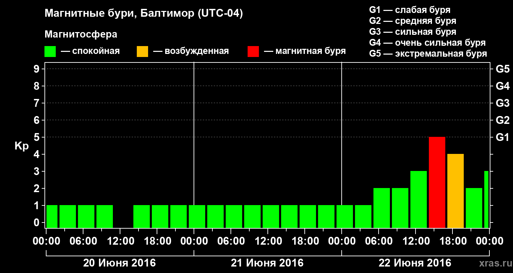513x273 pixels.
Task: Click 'G4 — очень сильная буря' legend line
Action: tap(427, 43)
